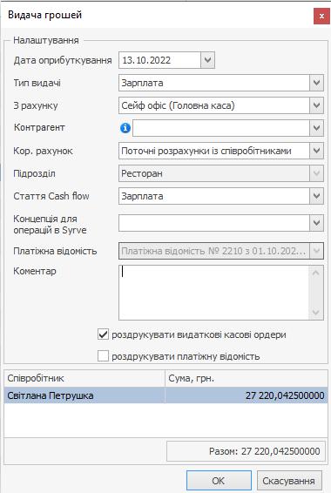Open the Контрагент dropdown arrow

pos(316,128)
